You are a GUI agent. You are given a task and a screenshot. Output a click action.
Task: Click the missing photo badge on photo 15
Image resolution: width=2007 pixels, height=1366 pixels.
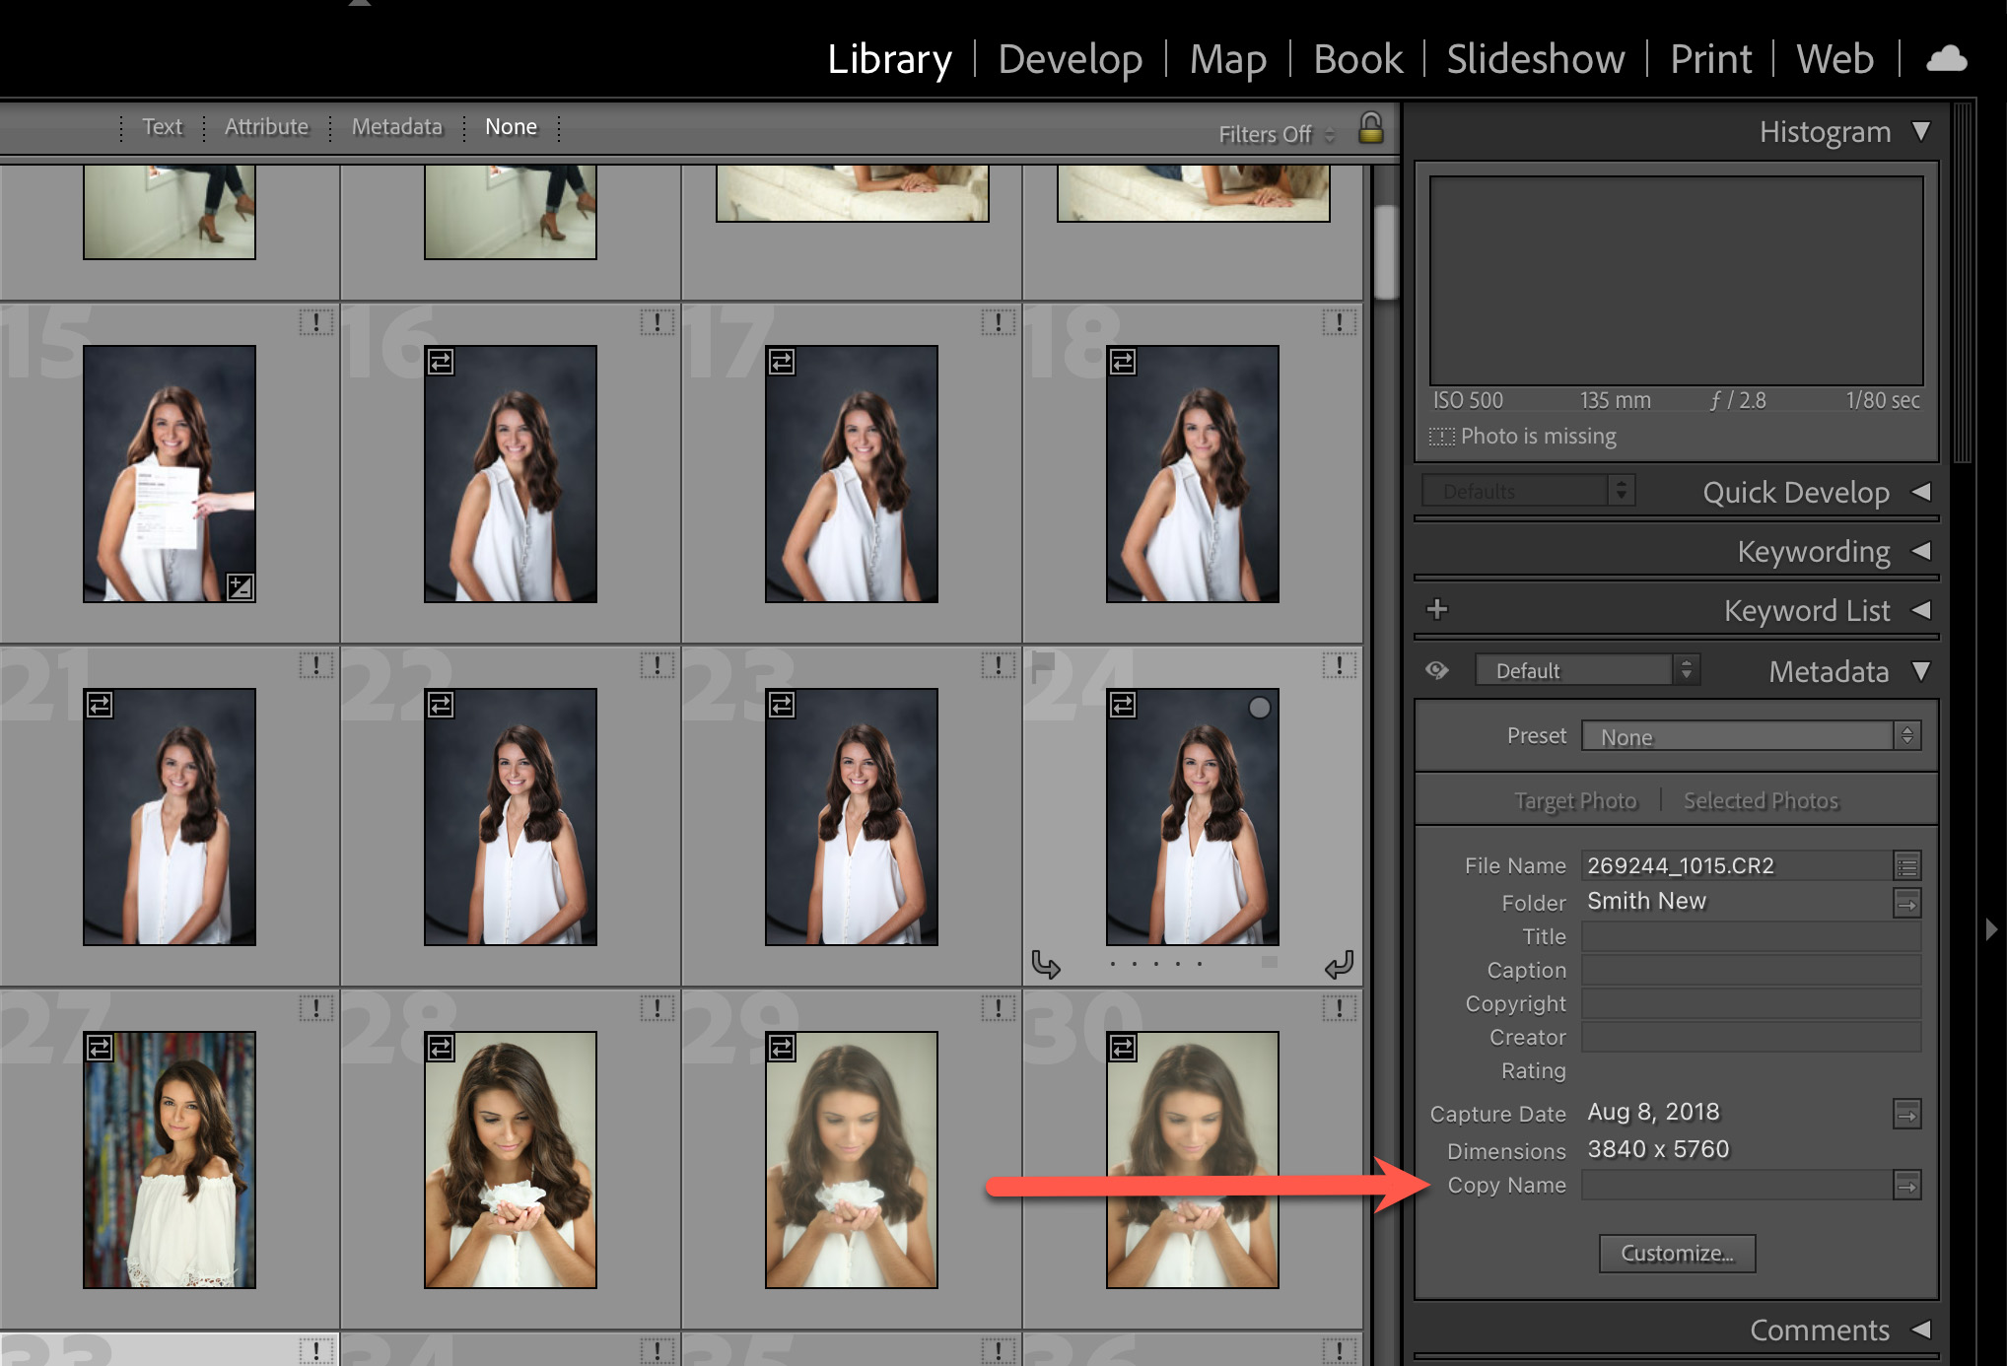(x=315, y=322)
